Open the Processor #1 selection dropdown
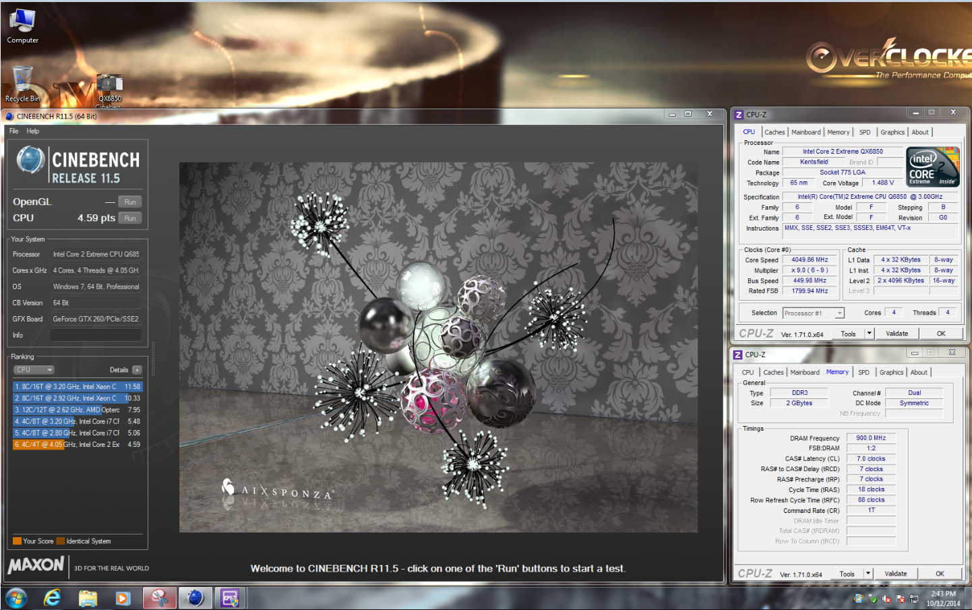The width and height of the screenshot is (972, 610). pos(814,313)
